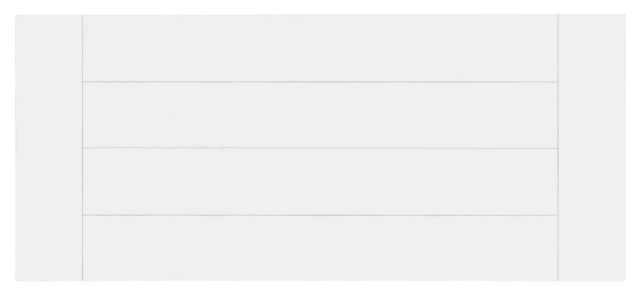
Task: Click the tall right vertical panel
Action: click(x=591, y=148)
